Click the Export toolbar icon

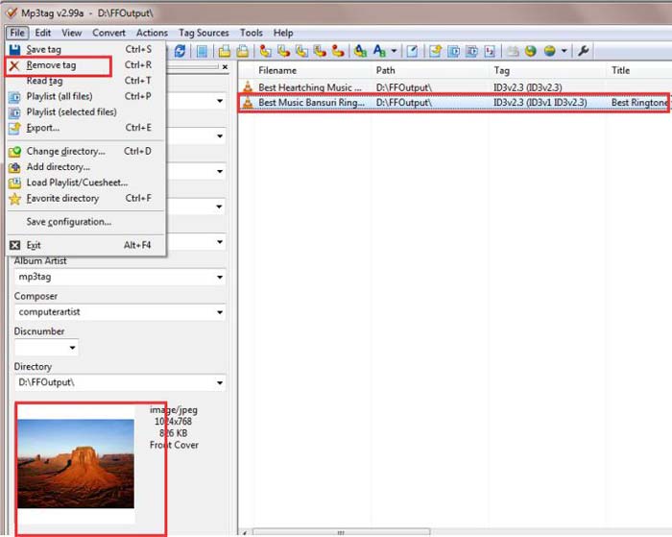point(435,51)
